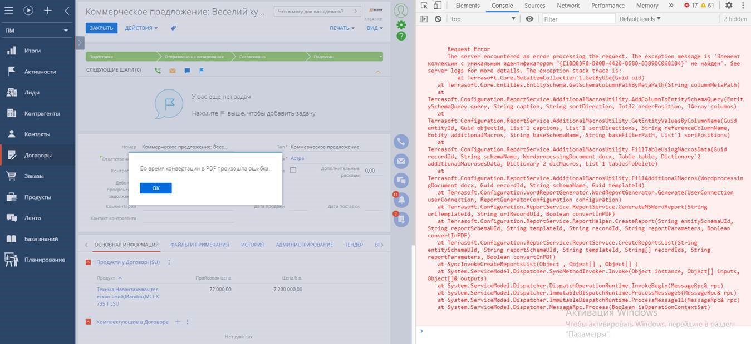Click OK in the PDF error dialog
Image resolution: width=751 pixels, height=344 pixels.
155,188
